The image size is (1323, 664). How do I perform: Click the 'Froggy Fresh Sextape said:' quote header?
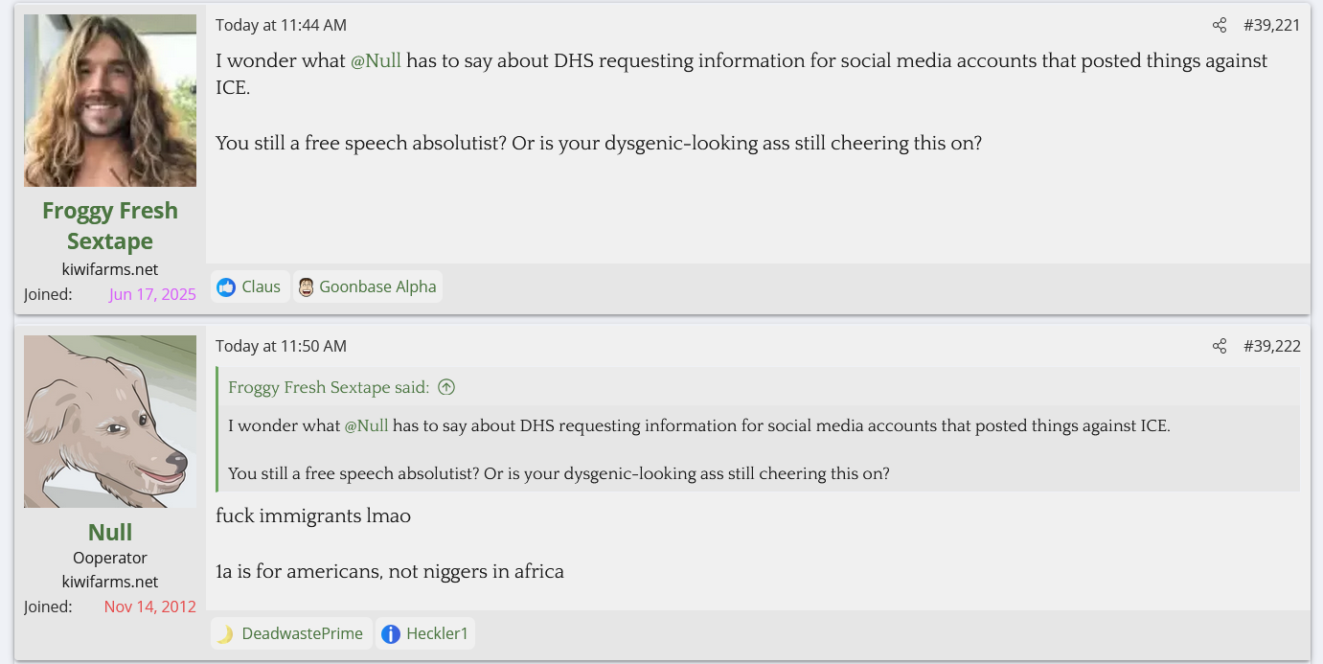click(329, 387)
